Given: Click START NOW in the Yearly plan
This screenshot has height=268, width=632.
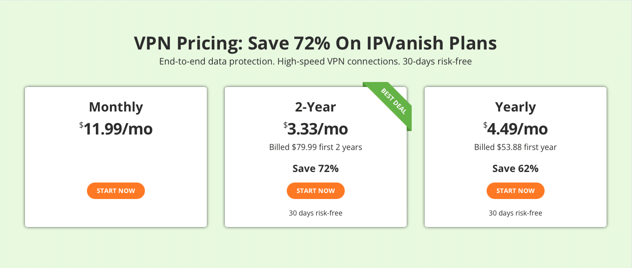Looking at the screenshot, I should [516, 190].
